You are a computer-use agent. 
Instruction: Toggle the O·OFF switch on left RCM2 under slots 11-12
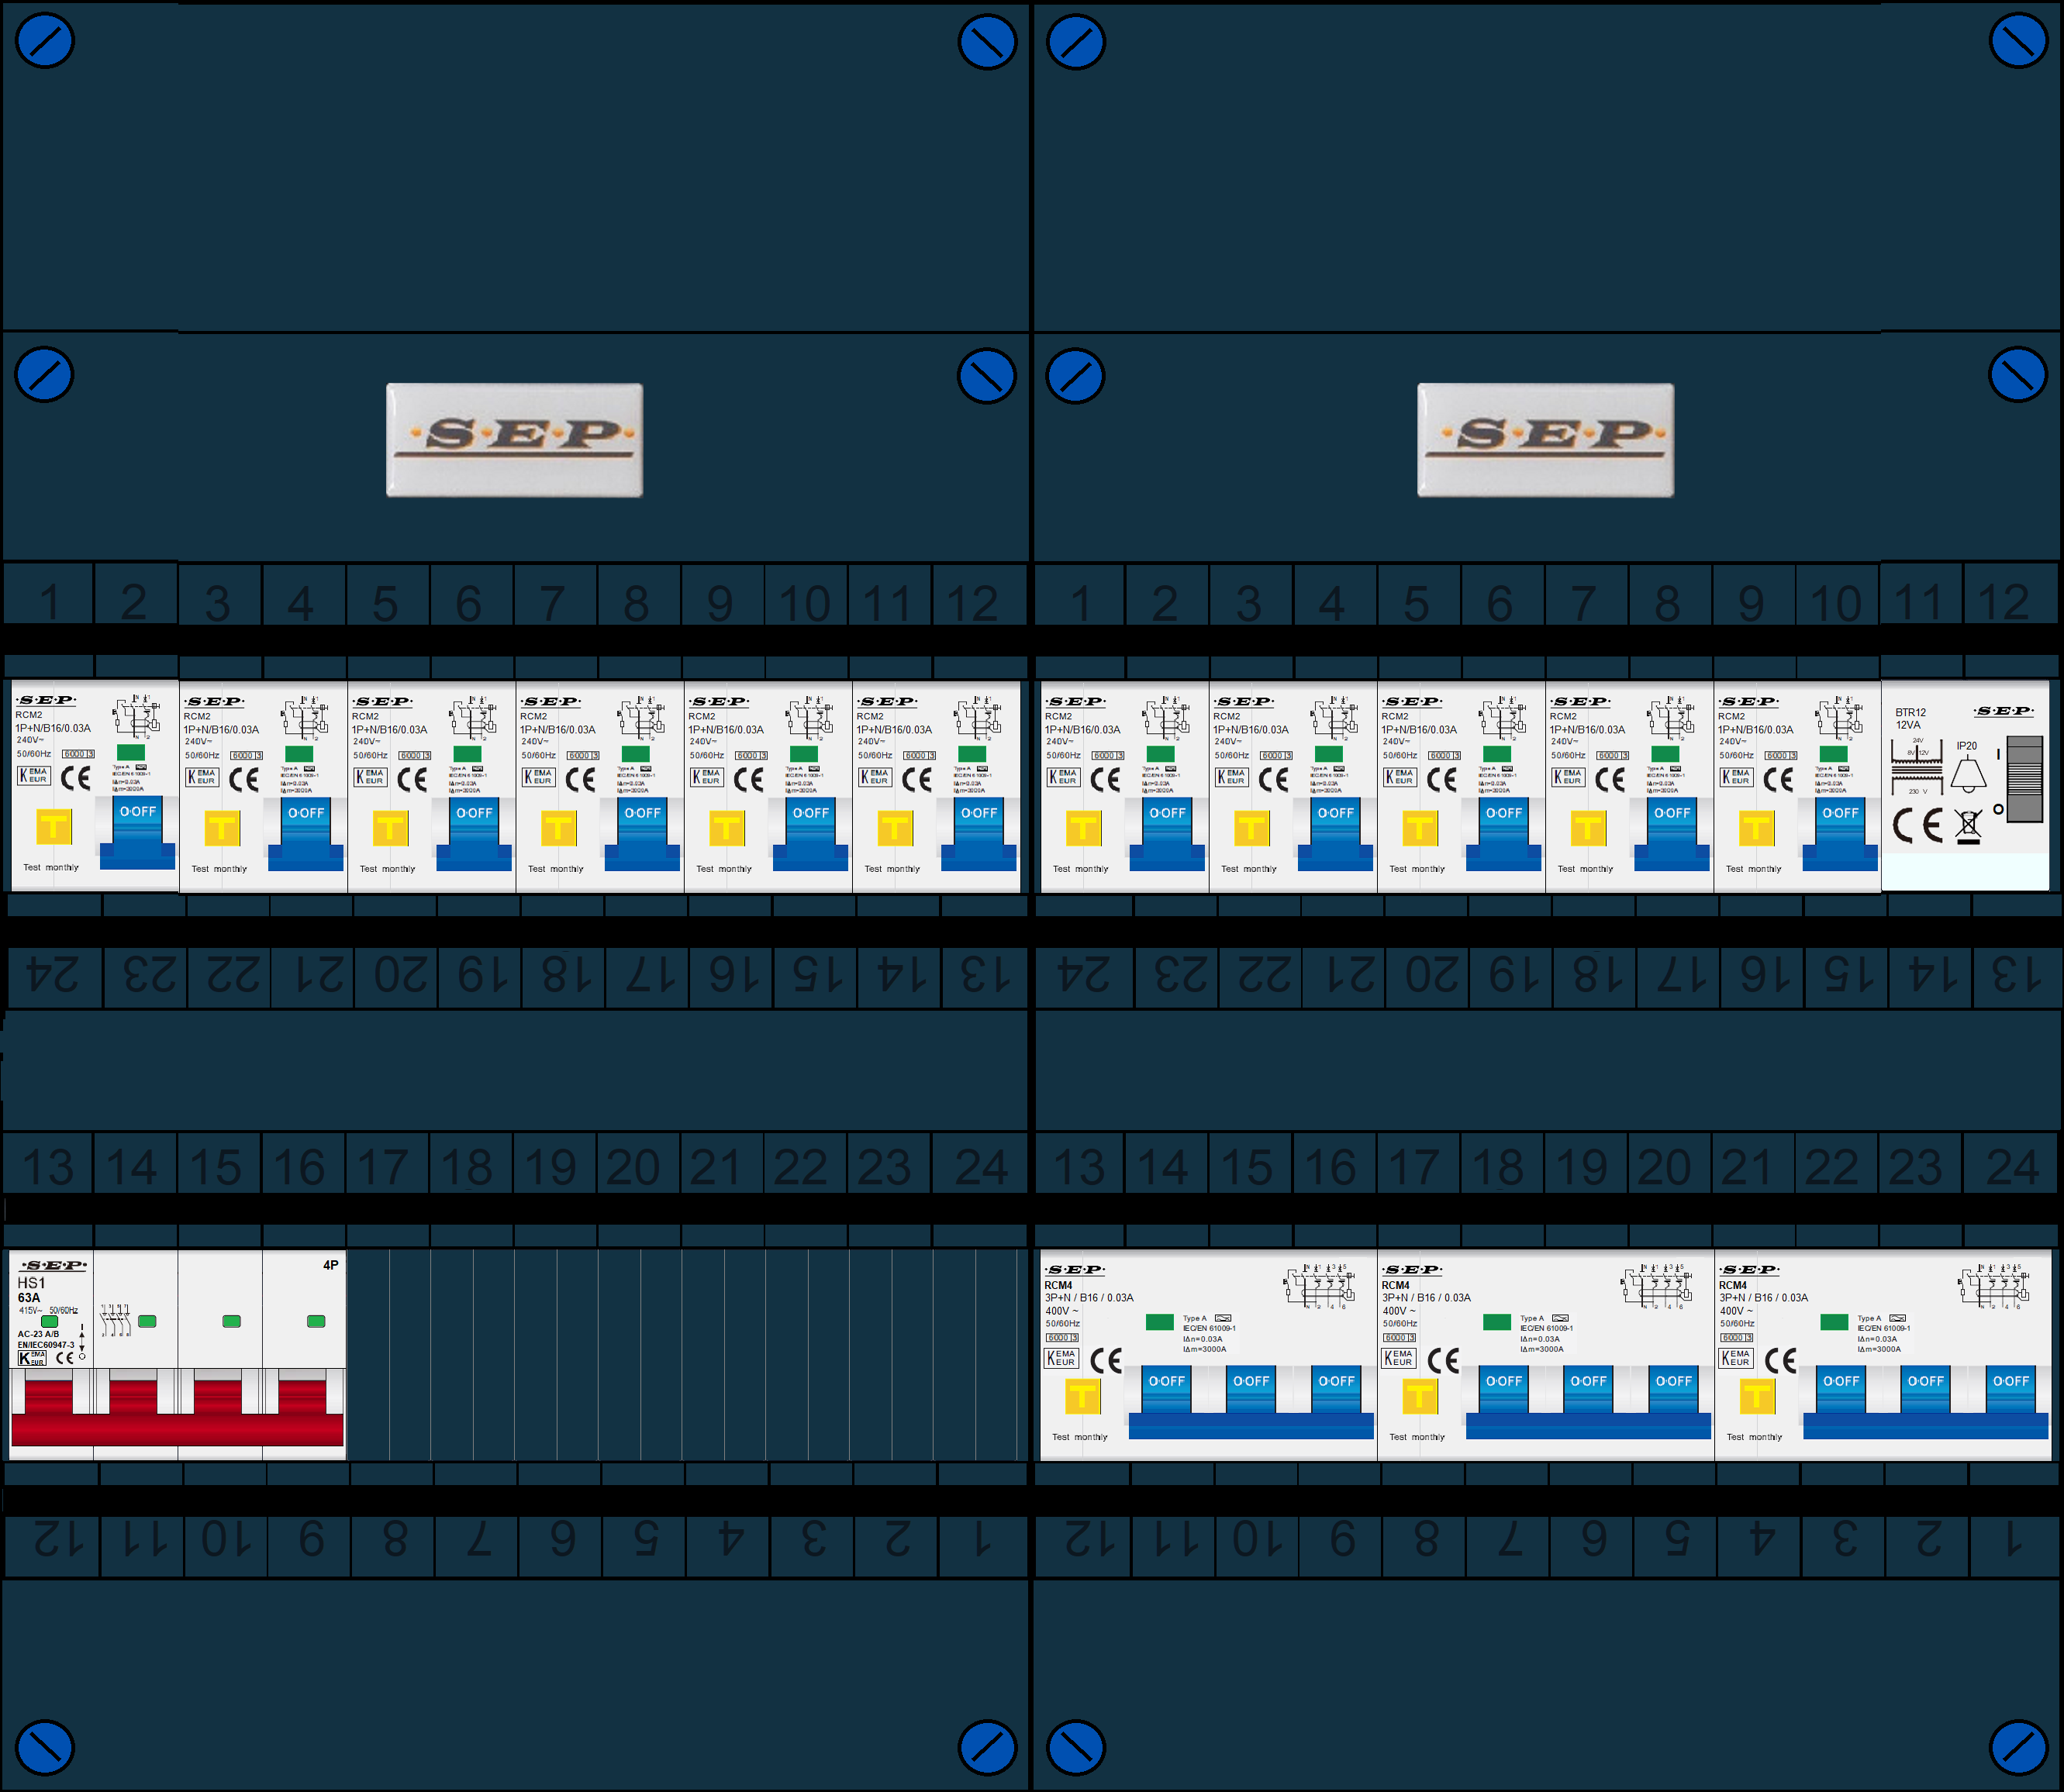point(978,834)
